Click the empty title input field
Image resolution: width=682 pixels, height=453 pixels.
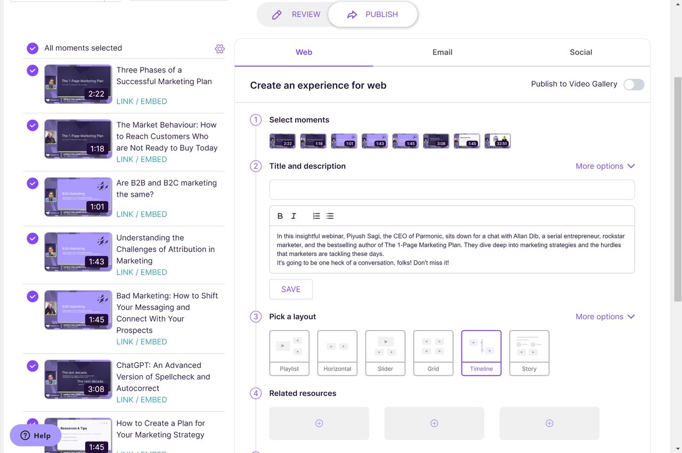point(452,190)
